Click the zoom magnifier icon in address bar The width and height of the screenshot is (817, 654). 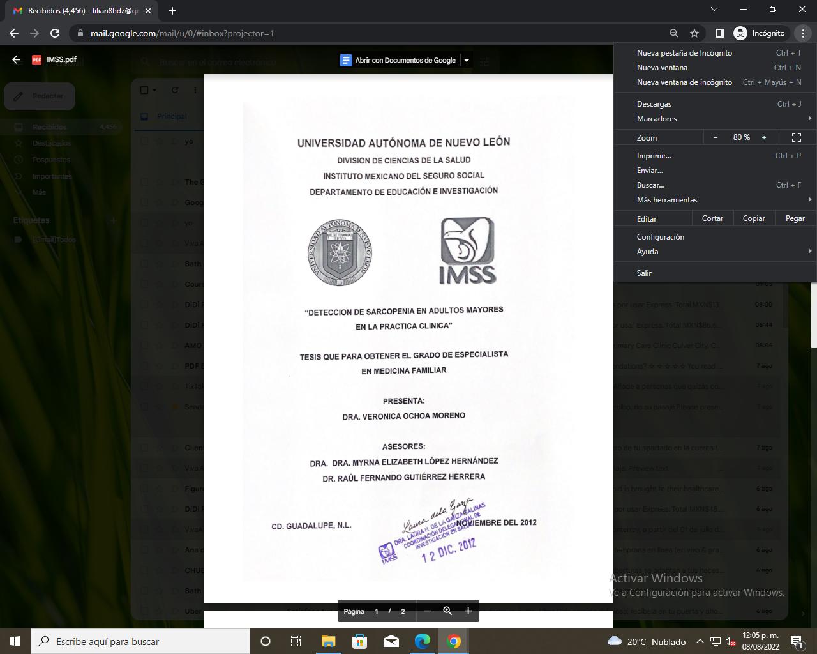coord(674,33)
